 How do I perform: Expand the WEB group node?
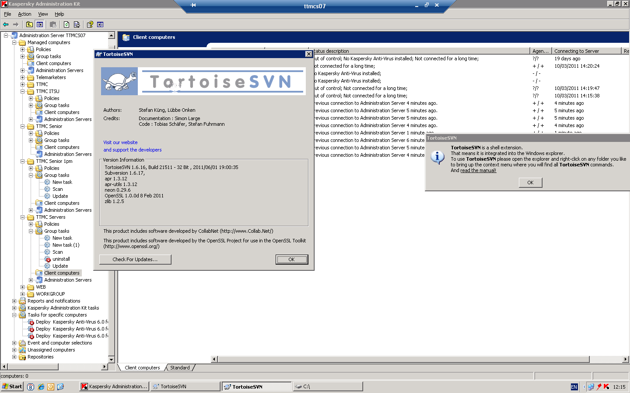coord(22,287)
